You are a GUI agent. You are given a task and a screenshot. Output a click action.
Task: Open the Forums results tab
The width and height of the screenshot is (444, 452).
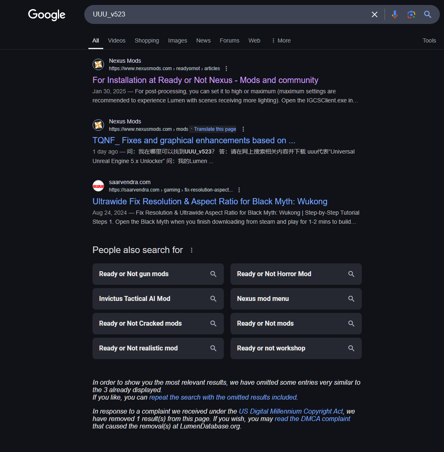tap(229, 40)
